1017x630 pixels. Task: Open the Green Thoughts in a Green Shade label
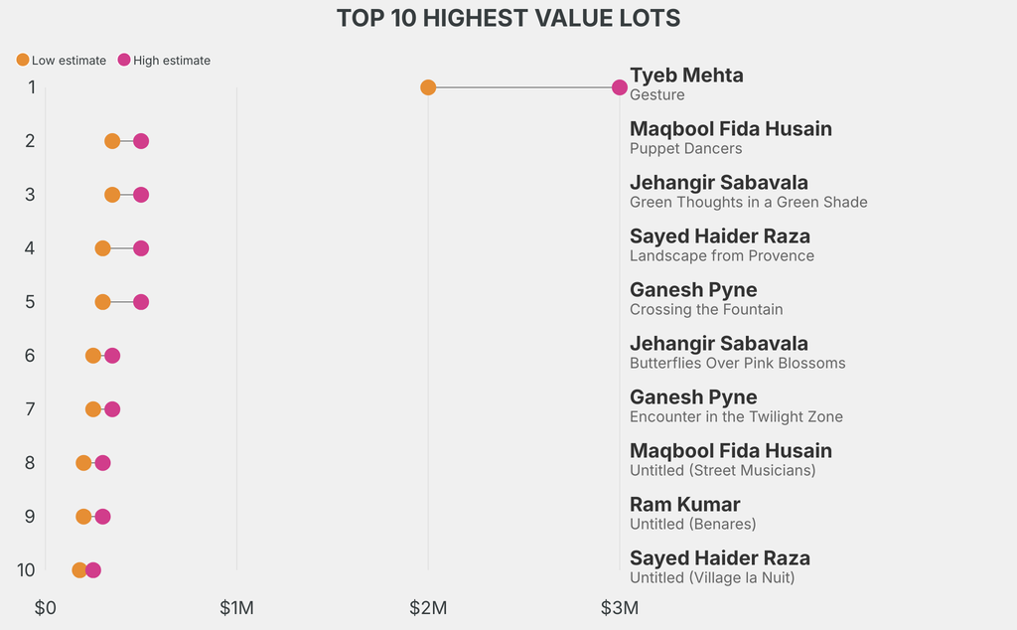pyautogui.click(x=748, y=203)
